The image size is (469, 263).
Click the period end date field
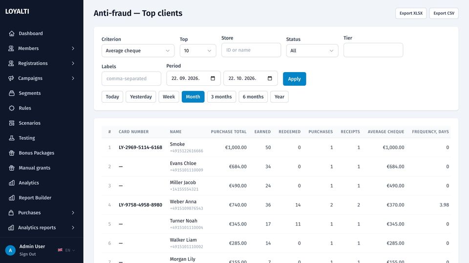pyautogui.click(x=250, y=78)
